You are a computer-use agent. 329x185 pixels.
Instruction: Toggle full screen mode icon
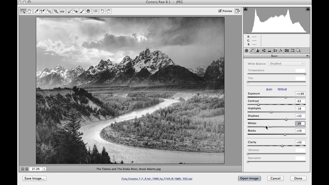(238, 11)
